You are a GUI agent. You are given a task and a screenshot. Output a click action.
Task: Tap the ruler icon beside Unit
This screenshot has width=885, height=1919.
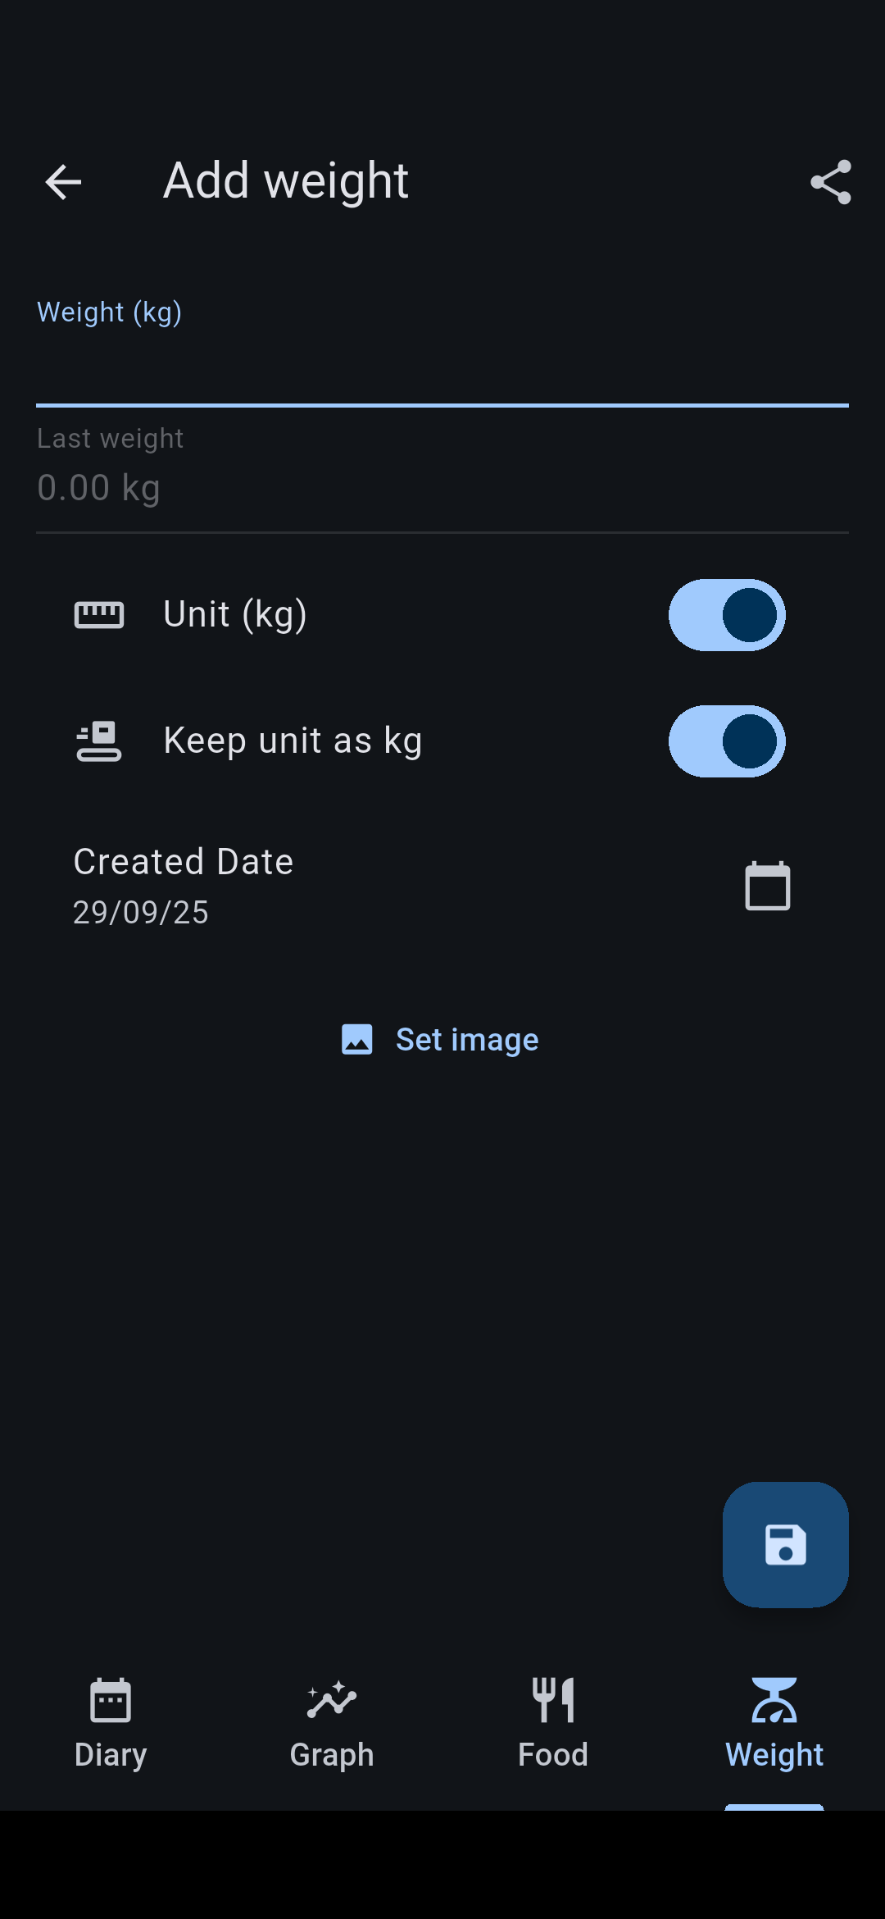(99, 615)
